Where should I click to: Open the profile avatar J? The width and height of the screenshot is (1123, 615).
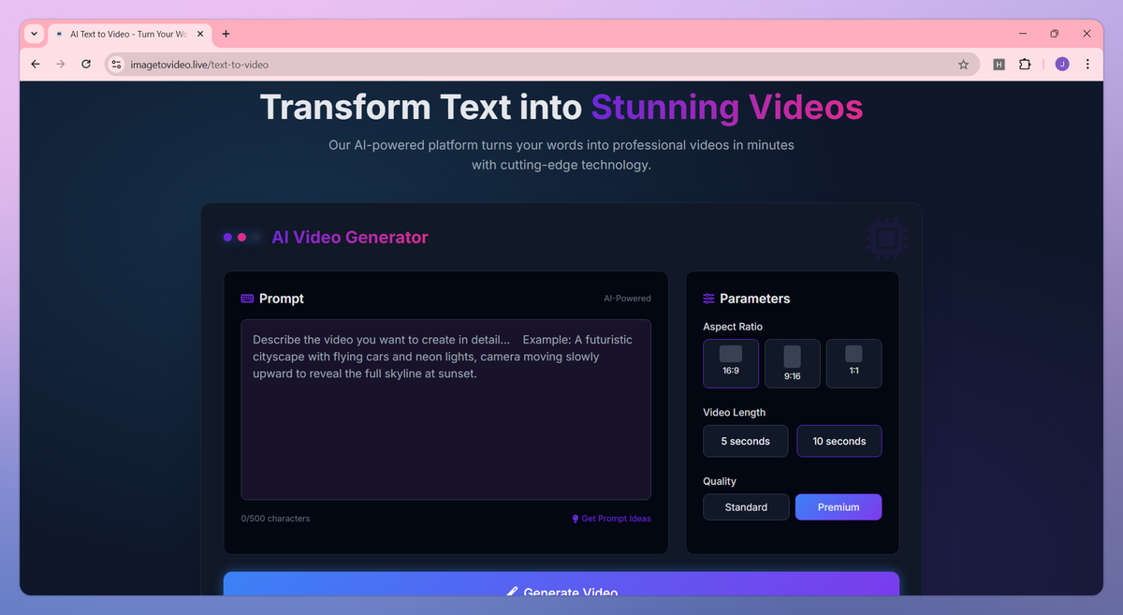[x=1061, y=65]
